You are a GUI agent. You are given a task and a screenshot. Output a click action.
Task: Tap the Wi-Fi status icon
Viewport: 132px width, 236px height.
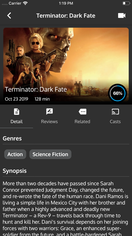coord(25,3)
